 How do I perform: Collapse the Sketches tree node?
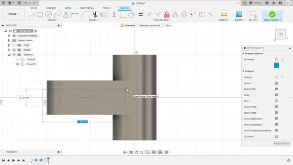point(9,55)
